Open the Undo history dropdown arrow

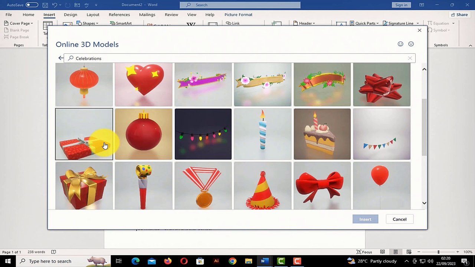[x=60, y=5]
